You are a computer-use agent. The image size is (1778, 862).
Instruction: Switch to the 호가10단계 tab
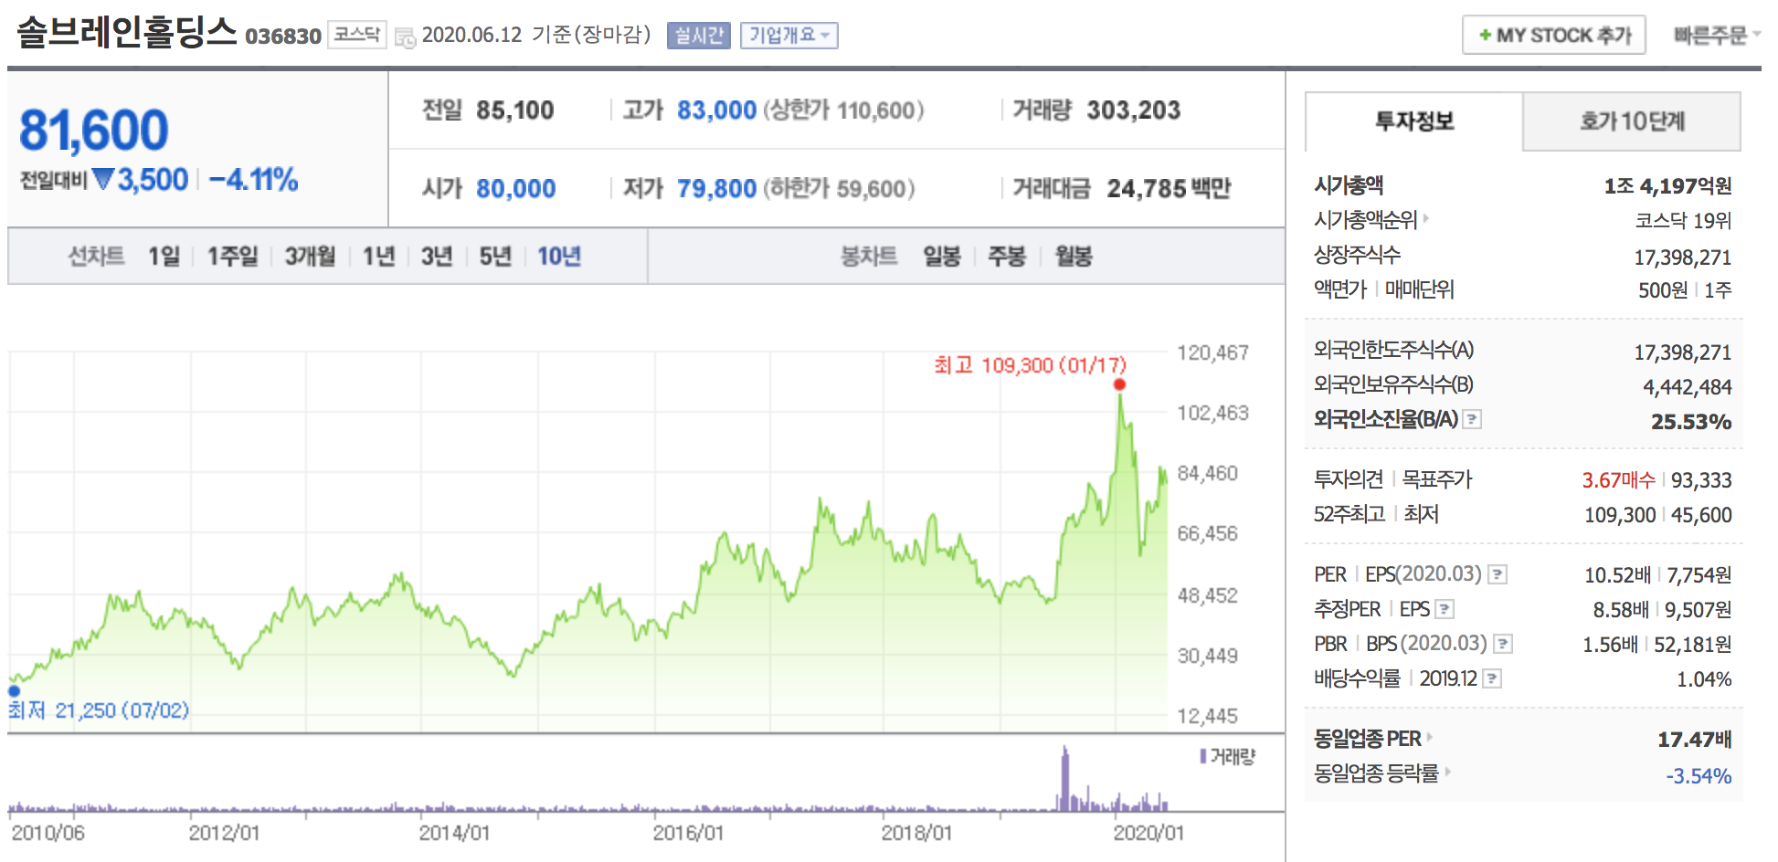click(x=1632, y=121)
